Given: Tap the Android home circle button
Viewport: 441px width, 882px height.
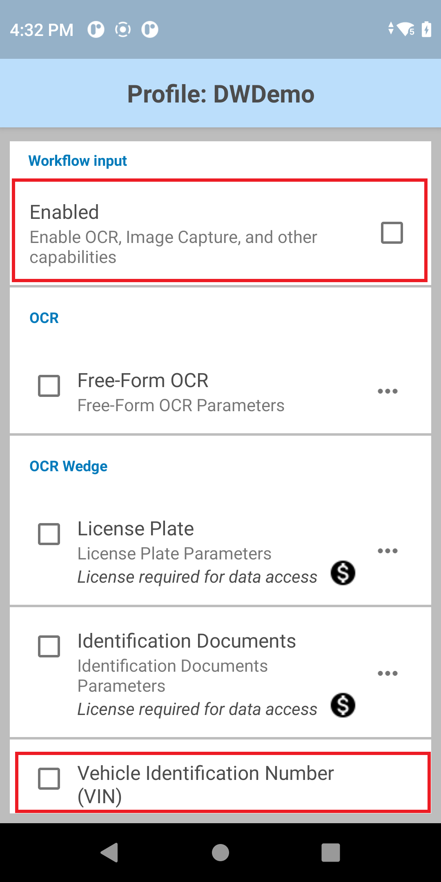Looking at the screenshot, I should point(220,853).
